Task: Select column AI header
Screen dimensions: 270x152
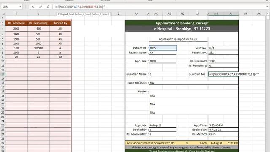Action: pyautogui.click(x=231, y=14)
